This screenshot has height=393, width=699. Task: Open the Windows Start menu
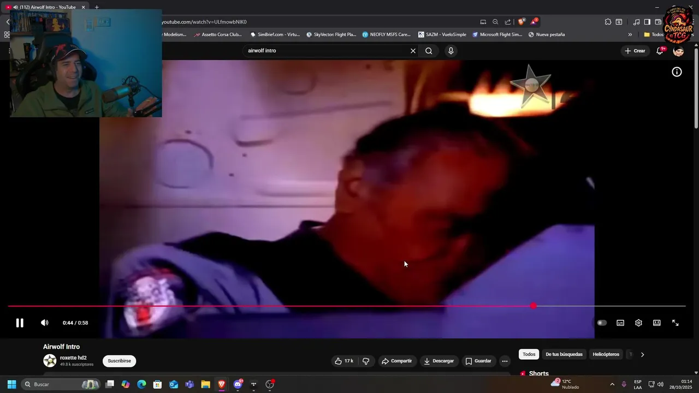(x=11, y=384)
